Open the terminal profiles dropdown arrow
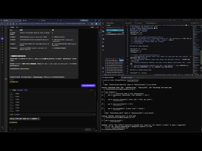The height and width of the screenshot is (151, 202). (144, 77)
